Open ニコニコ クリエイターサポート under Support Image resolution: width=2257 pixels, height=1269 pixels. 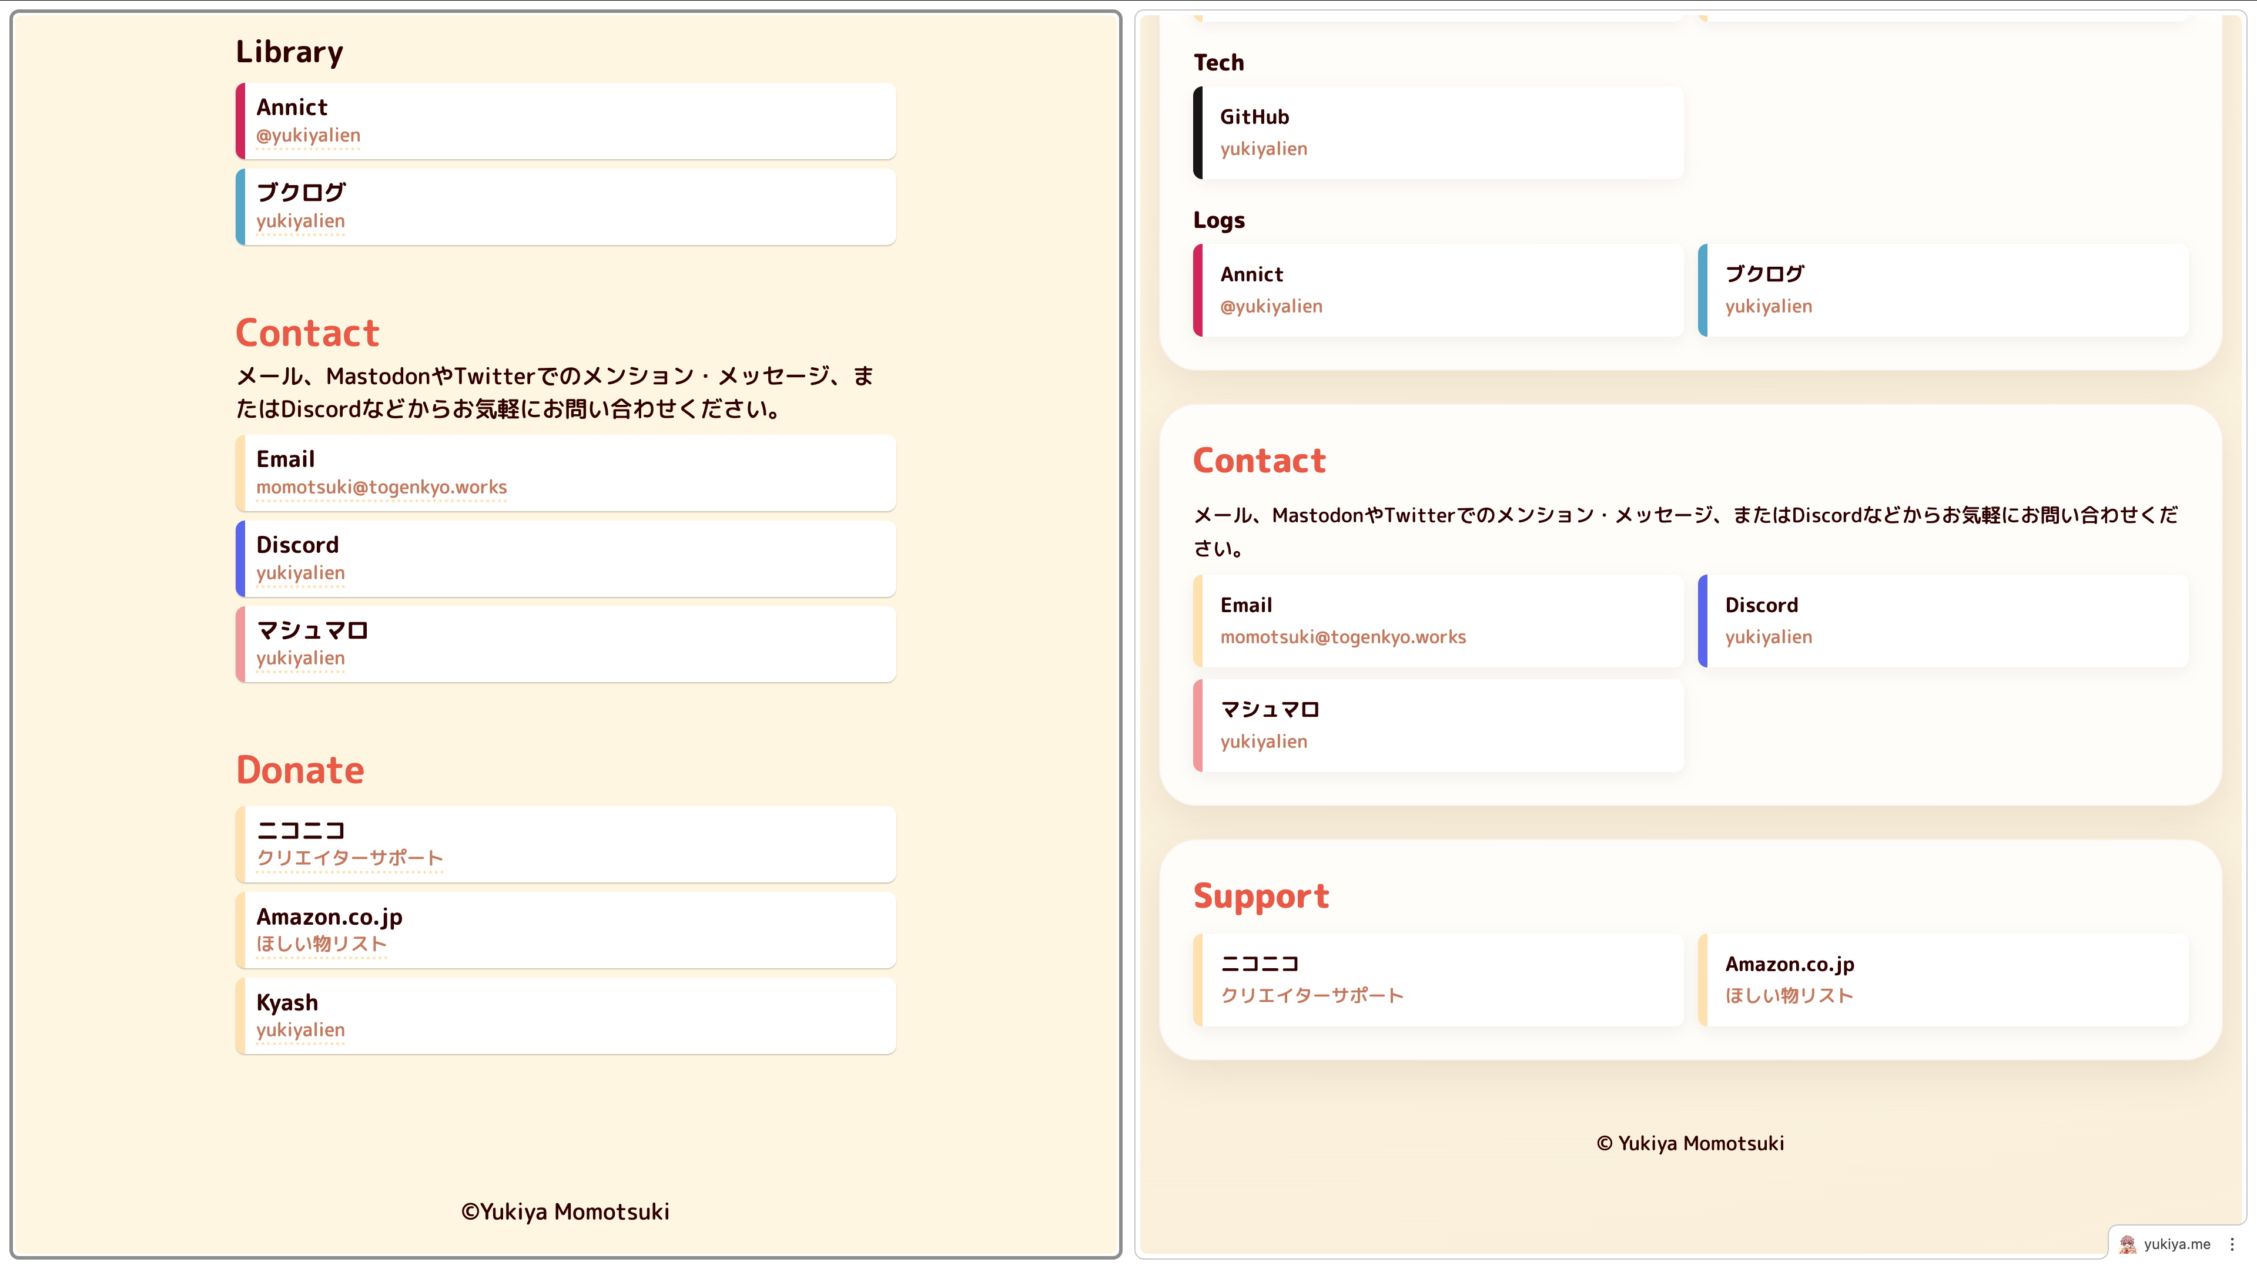click(1311, 996)
